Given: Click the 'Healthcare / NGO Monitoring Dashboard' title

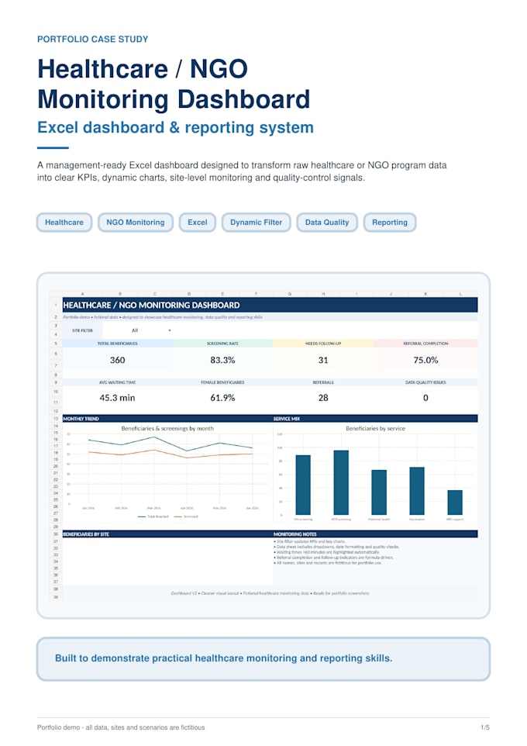Looking at the screenshot, I should pos(174,84).
